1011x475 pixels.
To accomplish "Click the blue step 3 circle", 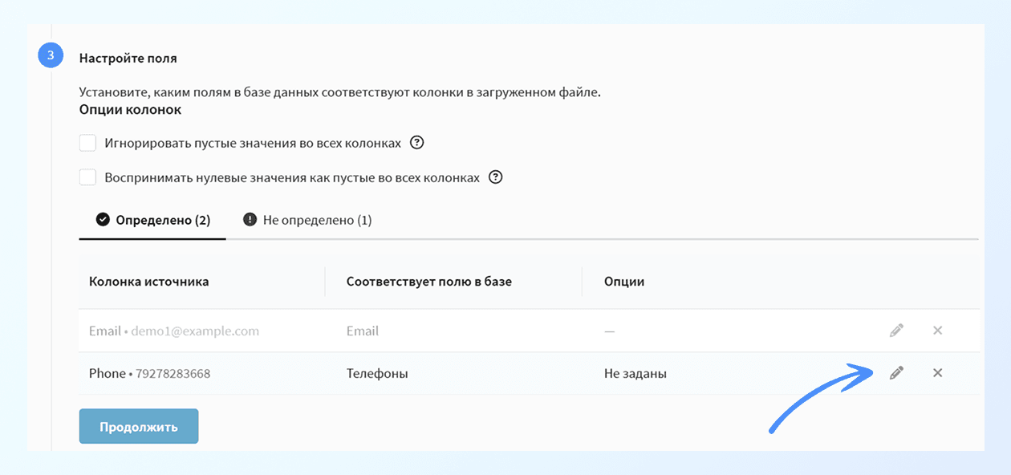I will (51, 54).
